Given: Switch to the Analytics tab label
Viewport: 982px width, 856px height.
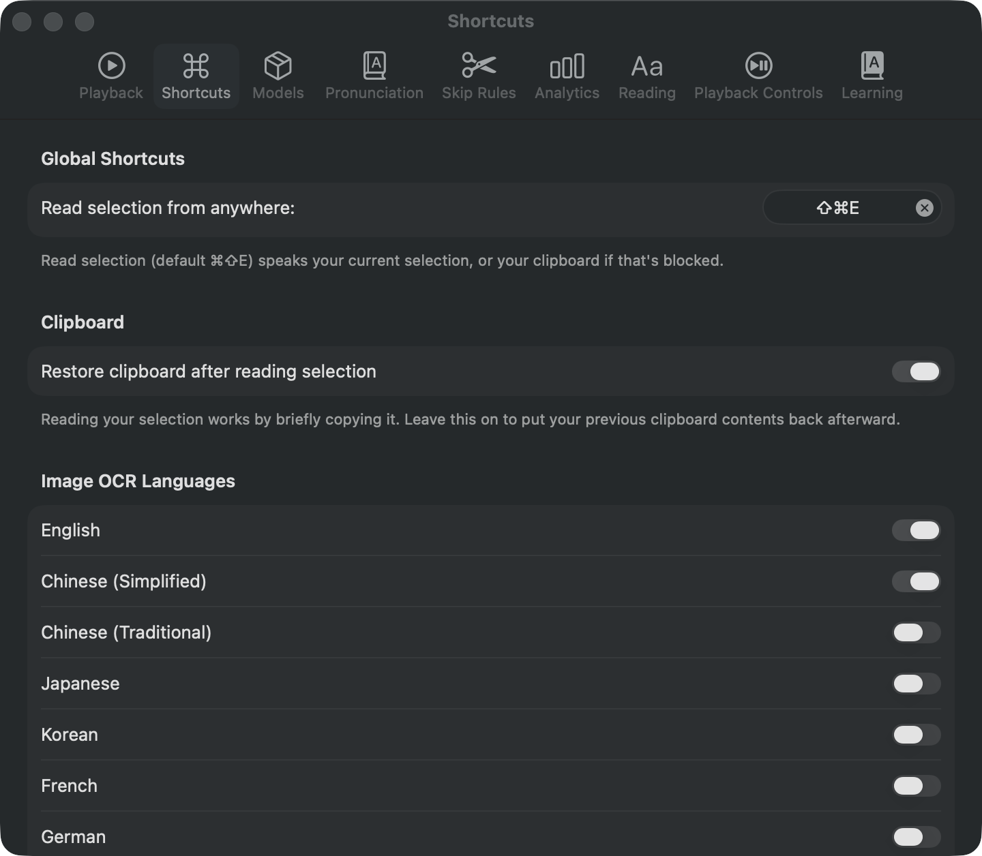Looking at the screenshot, I should point(567,93).
